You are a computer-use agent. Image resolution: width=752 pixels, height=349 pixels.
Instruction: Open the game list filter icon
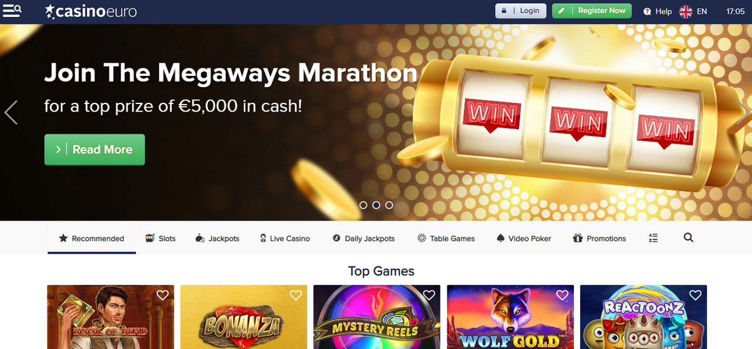coord(654,238)
